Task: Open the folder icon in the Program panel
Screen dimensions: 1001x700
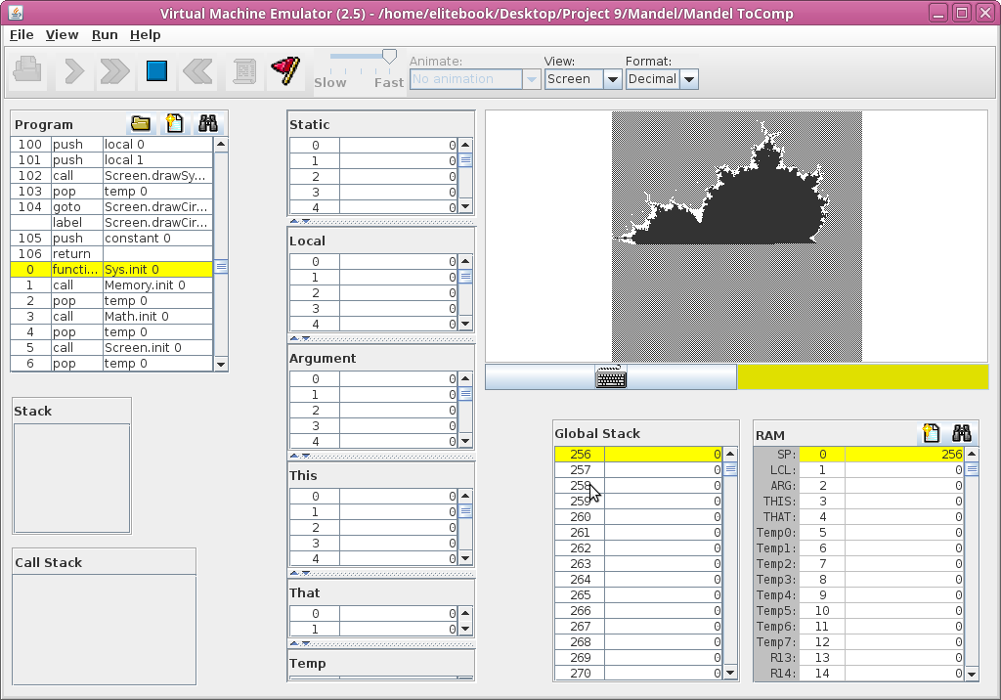Action: [x=141, y=124]
